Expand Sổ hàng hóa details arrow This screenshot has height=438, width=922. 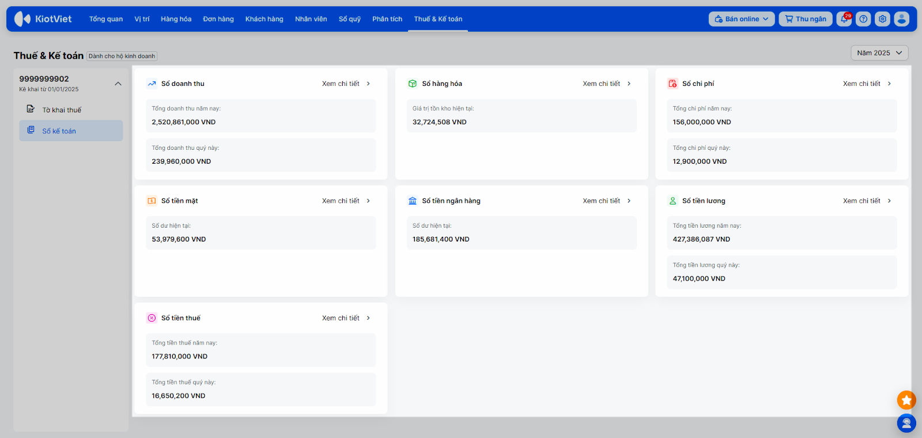coord(629,84)
